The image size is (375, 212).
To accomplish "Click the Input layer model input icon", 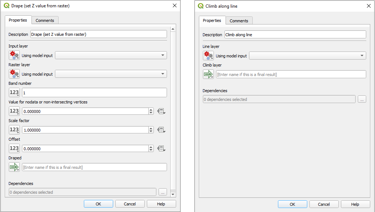I will click(14, 56).
